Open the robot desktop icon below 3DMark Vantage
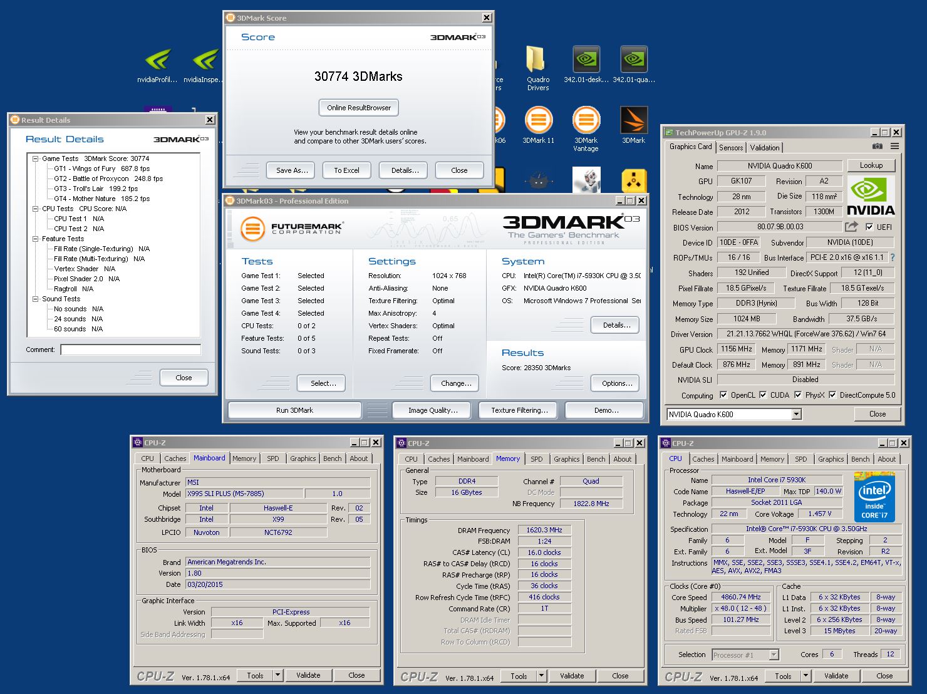The image size is (927, 694). 586,180
